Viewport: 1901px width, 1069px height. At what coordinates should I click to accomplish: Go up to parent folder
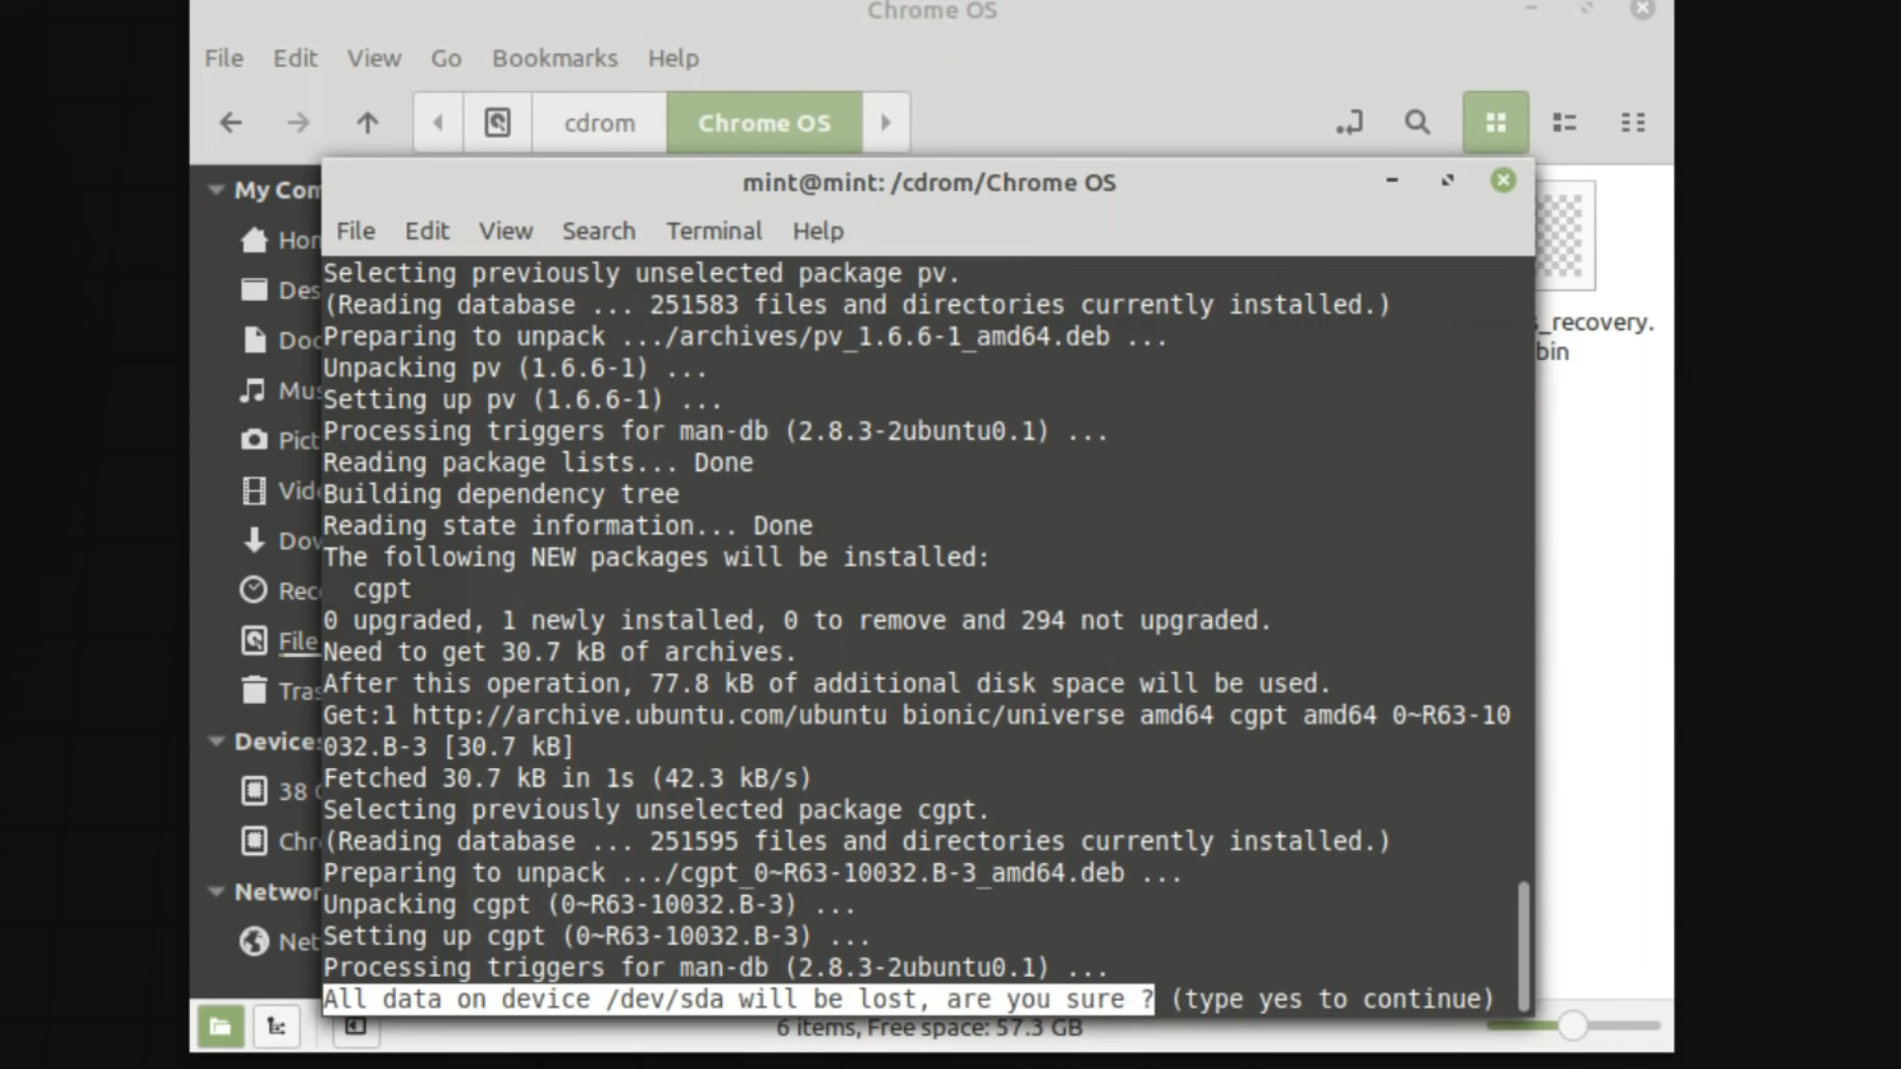click(367, 123)
